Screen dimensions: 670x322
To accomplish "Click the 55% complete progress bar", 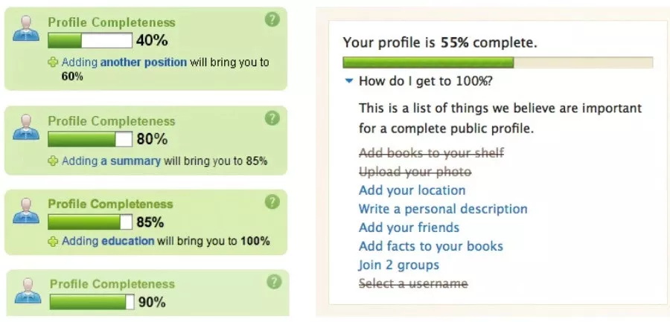I will point(497,62).
